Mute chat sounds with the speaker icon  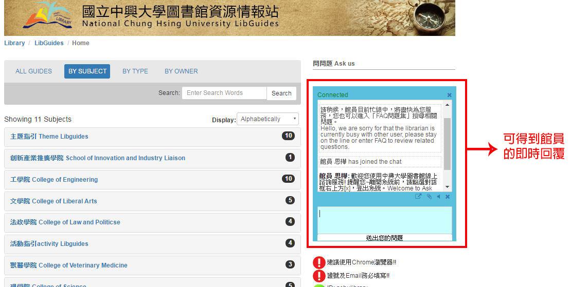click(439, 196)
